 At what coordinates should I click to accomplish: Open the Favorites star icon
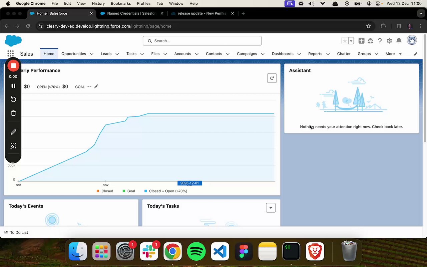[x=345, y=41]
